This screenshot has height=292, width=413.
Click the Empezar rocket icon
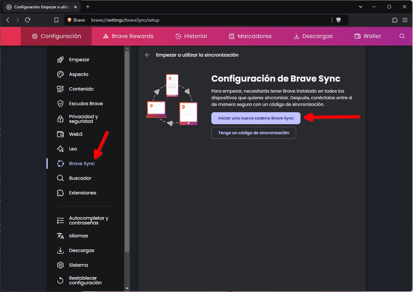[x=60, y=60]
